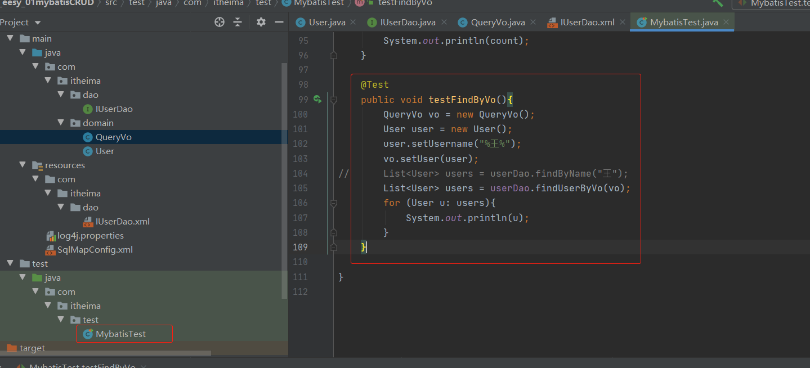The width and height of the screenshot is (810, 368).
Task: Switch to the User.java tab
Action: click(x=327, y=22)
